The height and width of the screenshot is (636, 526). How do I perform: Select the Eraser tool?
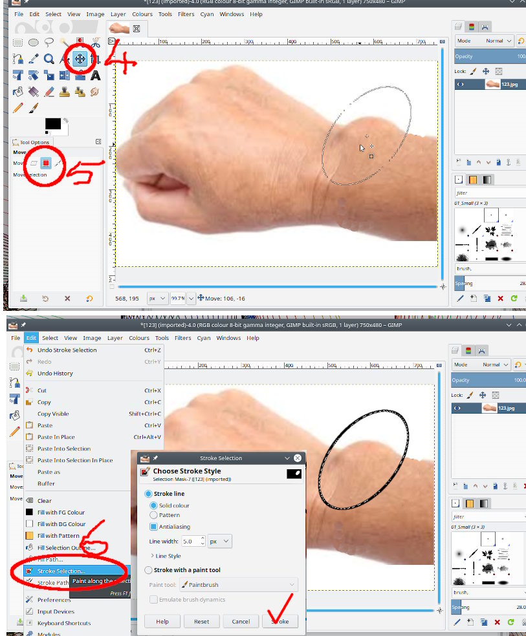(x=49, y=92)
